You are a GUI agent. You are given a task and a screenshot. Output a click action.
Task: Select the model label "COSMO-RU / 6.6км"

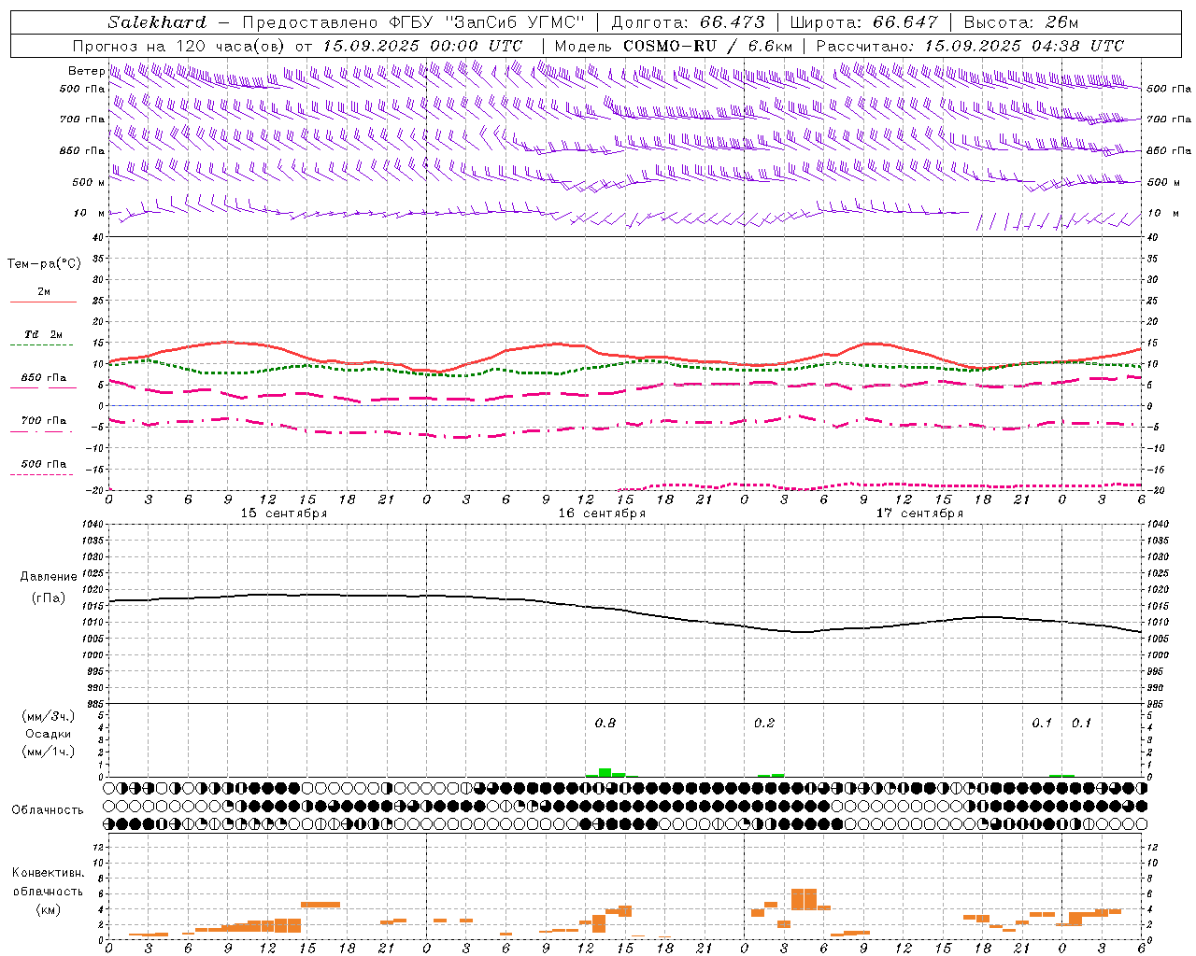coord(708,46)
